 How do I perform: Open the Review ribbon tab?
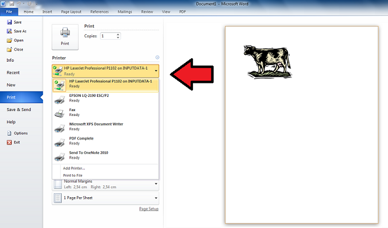tap(147, 12)
